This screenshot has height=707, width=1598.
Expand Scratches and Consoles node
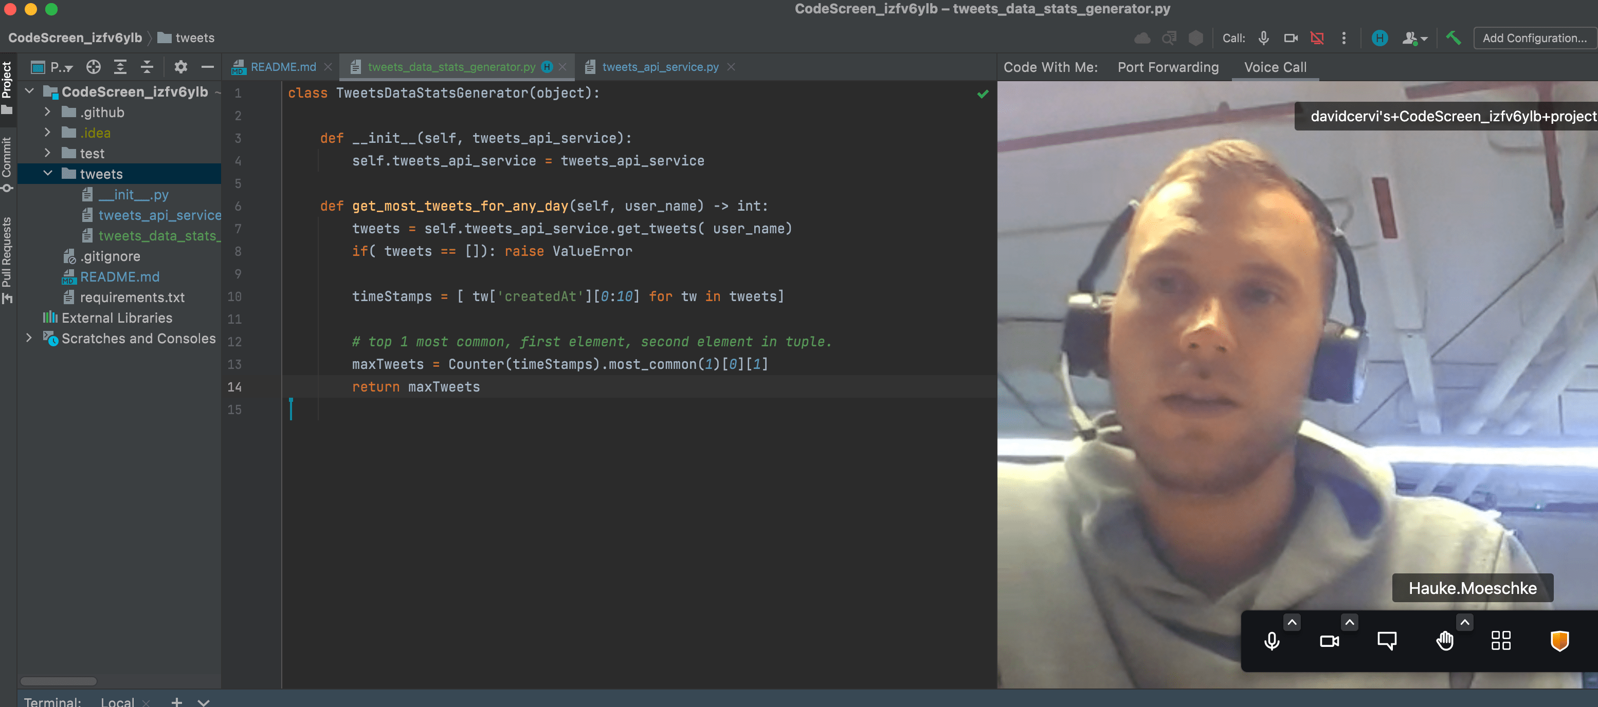point(29,338)
